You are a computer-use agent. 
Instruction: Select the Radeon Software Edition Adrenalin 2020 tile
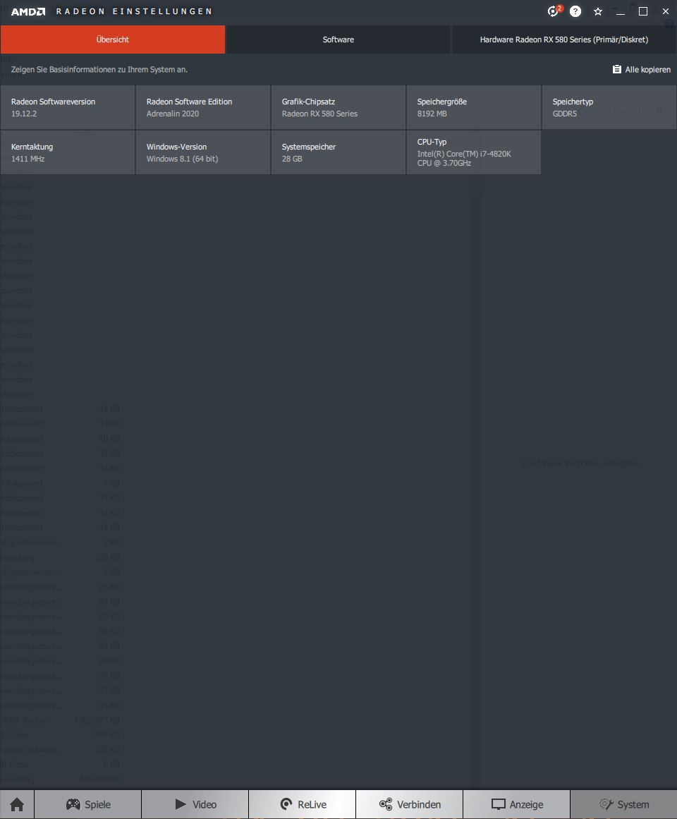tap(203, 108)
